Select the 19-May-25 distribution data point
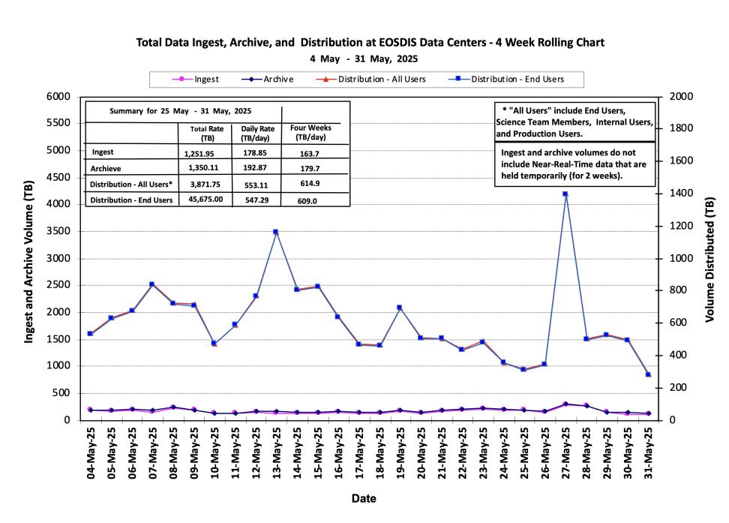 [399, 308]
